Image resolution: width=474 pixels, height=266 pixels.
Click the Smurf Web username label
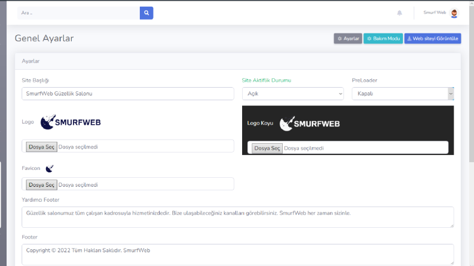click(435, 13)
